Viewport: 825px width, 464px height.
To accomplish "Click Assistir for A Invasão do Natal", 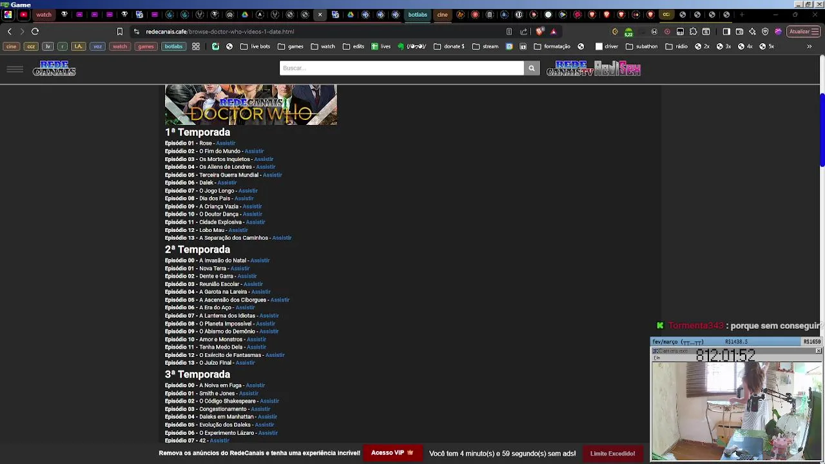I will click(260, 260).
